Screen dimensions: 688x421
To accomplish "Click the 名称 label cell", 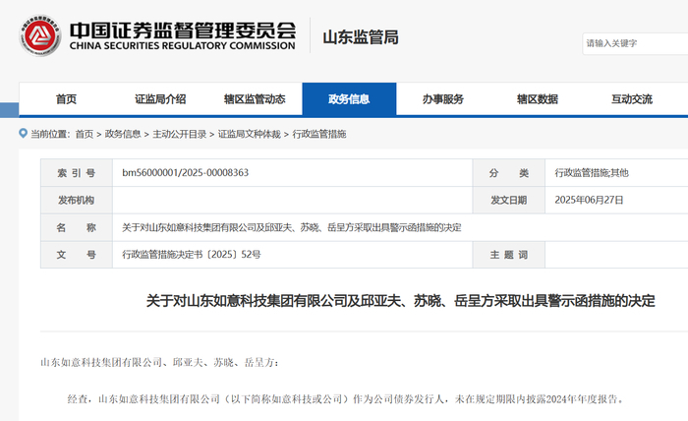I will click(77, 227).
